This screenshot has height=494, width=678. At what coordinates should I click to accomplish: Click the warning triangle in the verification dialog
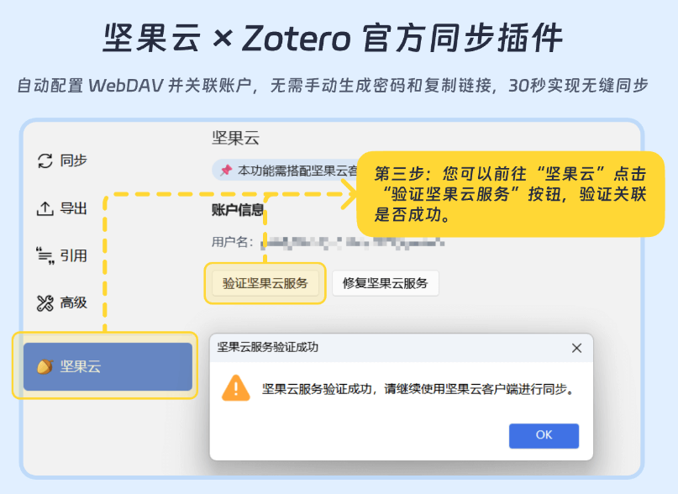tap(235, 390)
